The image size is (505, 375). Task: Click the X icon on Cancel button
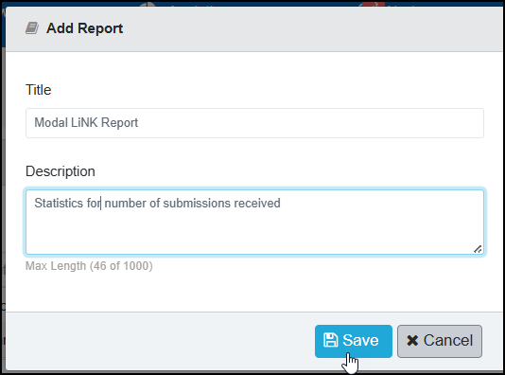(412, 341)
